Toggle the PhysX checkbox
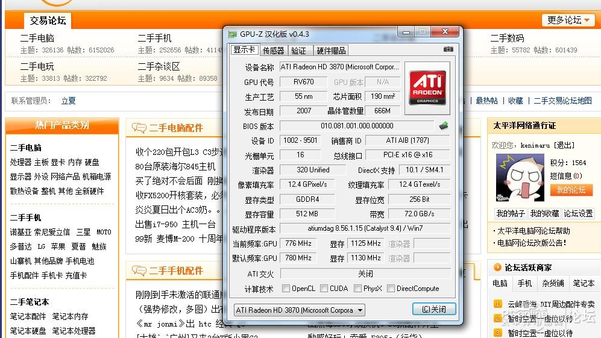601x338 pixels. coord(357,288)
